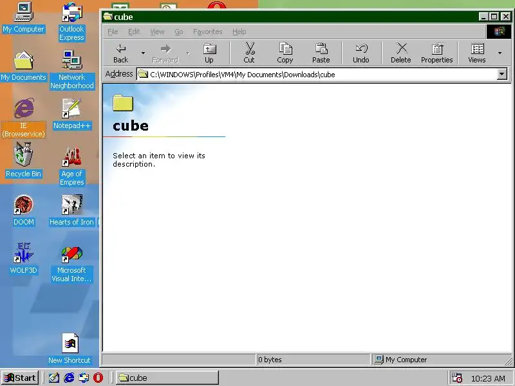Click the large cube folder icon in the web view pane

click(x=123, y=103)
